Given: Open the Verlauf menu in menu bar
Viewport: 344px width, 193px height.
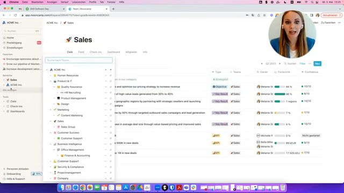Looking at the screenshot, I should click(x=64, y=2).
